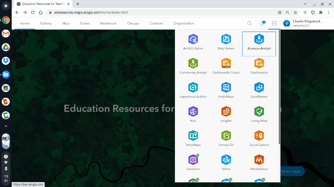Click the green circular extension icon
Image resolution: width=334 pixels, height=187 pixels.
[x=313, y=12]
